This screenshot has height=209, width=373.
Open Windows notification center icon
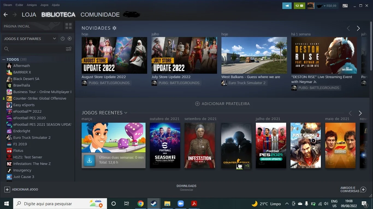pyautogui.click(x=364, y=204)
